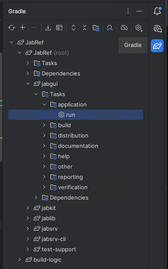Expand the jabkit module chevron
This screenshot has width=168, height=269.
point(28,208)
